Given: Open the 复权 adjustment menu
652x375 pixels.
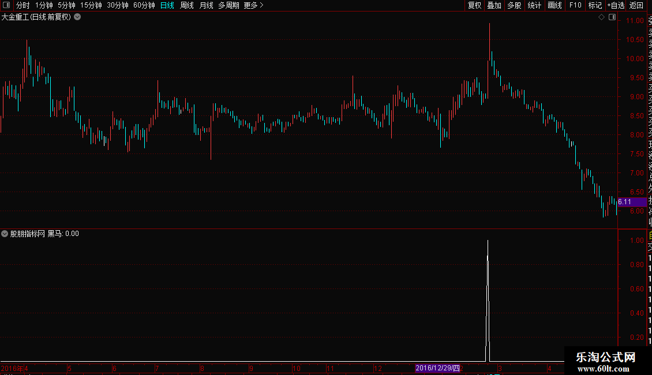Looking at the screenshot, I should (x=474, y=5).
